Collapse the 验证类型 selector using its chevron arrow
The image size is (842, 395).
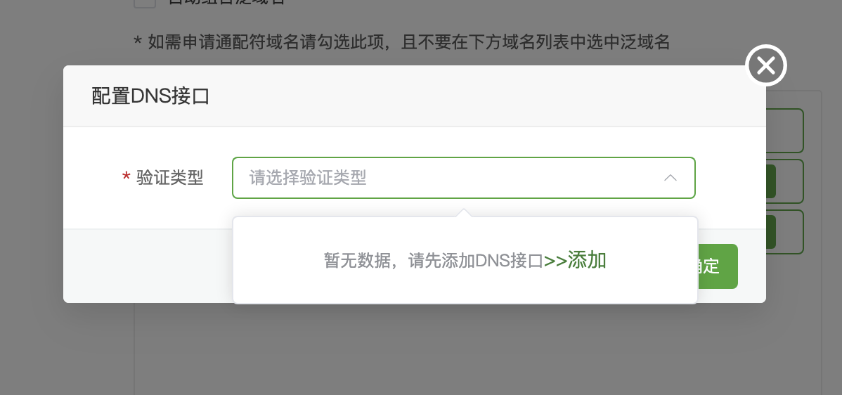[671, 178]
